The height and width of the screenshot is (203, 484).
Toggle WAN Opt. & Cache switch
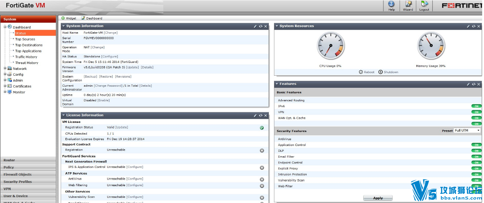tap(476, 118)
